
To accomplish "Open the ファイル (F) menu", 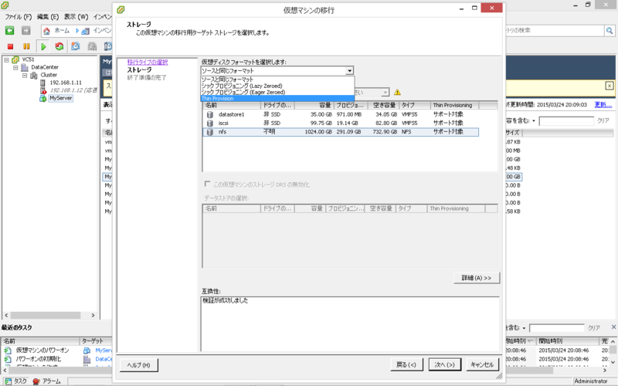I will [x=18, y=16].
